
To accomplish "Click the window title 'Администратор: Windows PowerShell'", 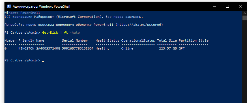I will pos(41,7).
